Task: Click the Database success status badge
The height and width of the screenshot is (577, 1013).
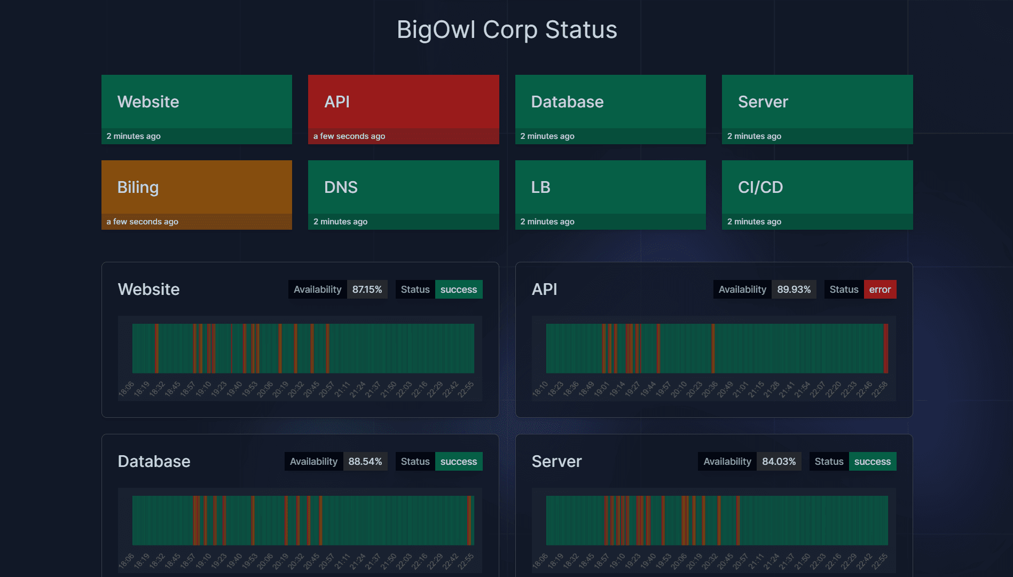Action: (x=458, y=462)
